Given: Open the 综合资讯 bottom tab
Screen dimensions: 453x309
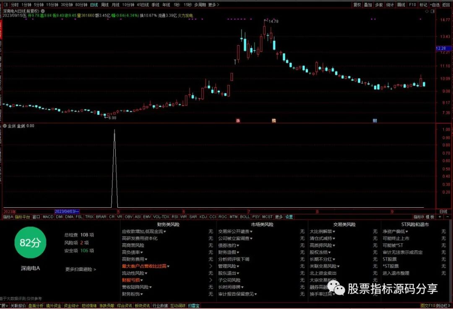Looking at the screenshot, I should 125,306.
